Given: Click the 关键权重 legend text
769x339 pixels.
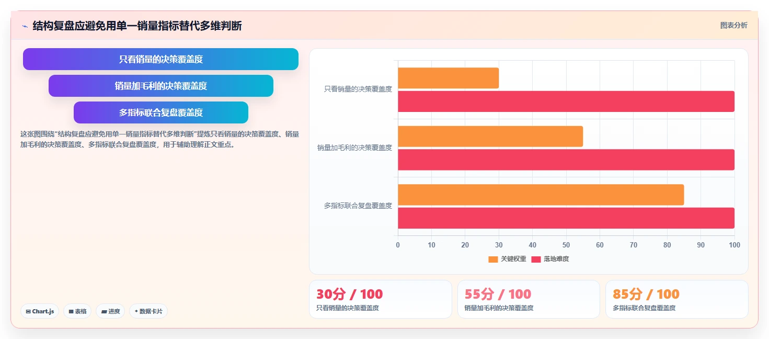Looking at the screenshot, I should pos(513,259).
